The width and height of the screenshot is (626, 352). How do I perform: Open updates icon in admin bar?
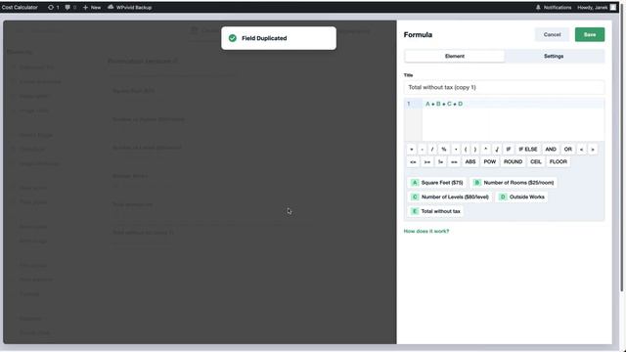pos(51,7)
